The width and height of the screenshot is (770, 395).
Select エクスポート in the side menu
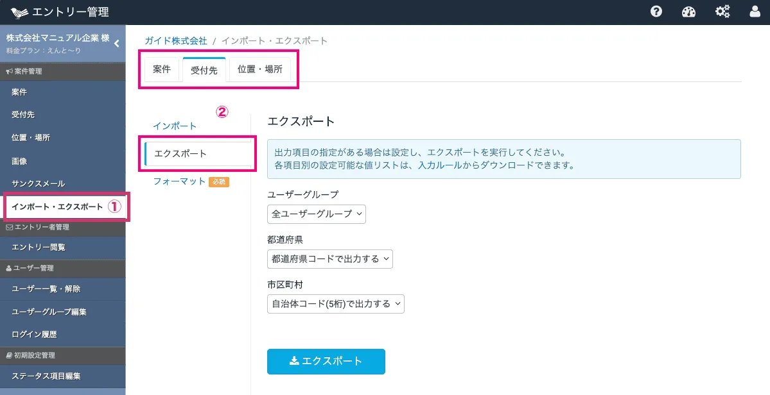point(181,154)
